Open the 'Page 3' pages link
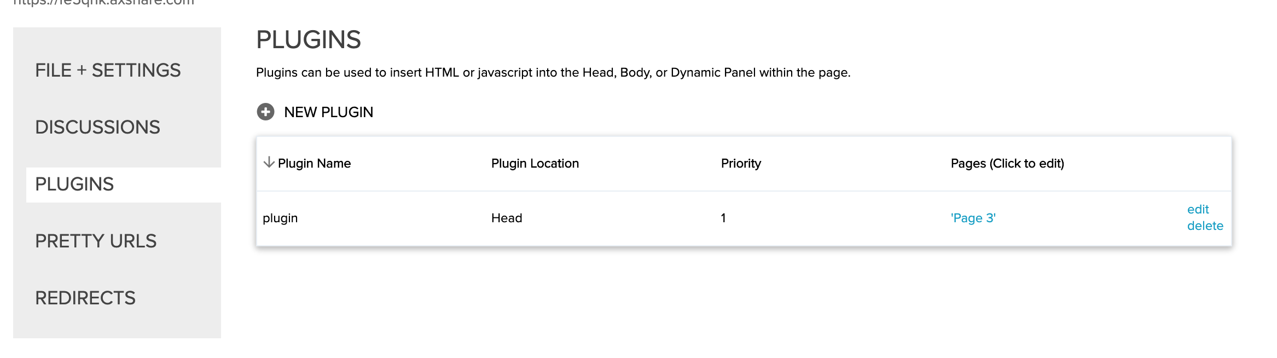 click(973, 218)
